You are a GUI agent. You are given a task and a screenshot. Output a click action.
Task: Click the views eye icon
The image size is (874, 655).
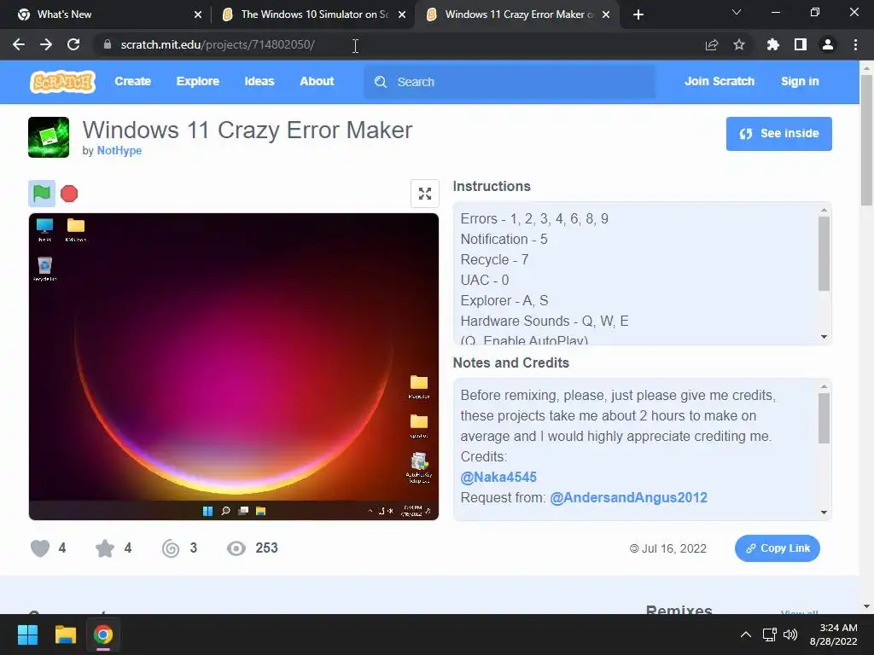click(x=236, y=548)
